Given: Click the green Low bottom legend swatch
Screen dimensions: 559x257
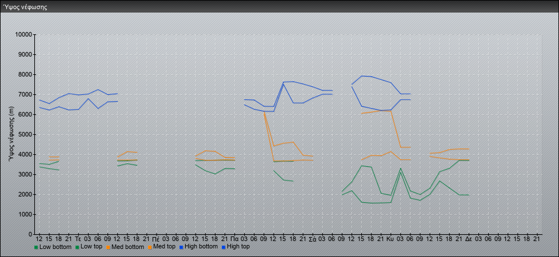Looking at the screenshot, I should 36,247.
